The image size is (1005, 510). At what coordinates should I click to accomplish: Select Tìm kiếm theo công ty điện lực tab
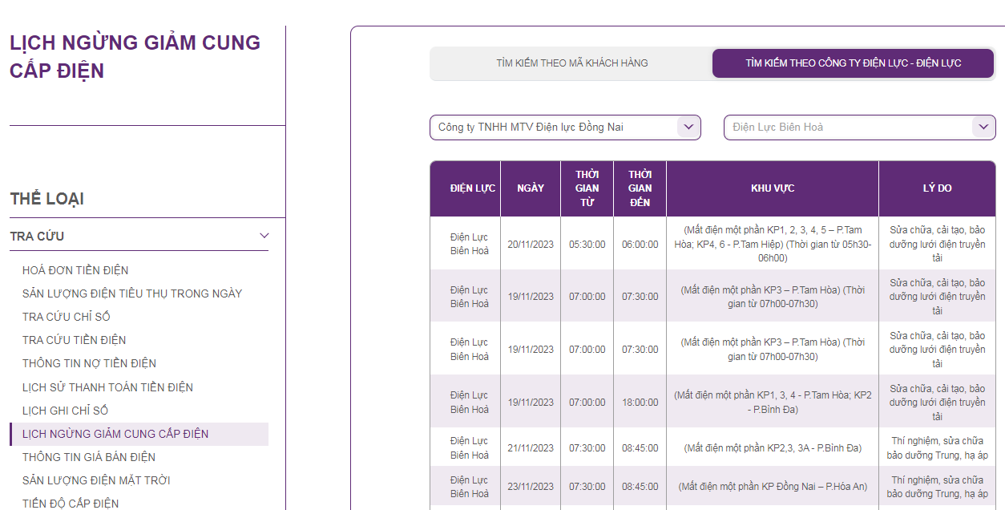click(853, 63)
